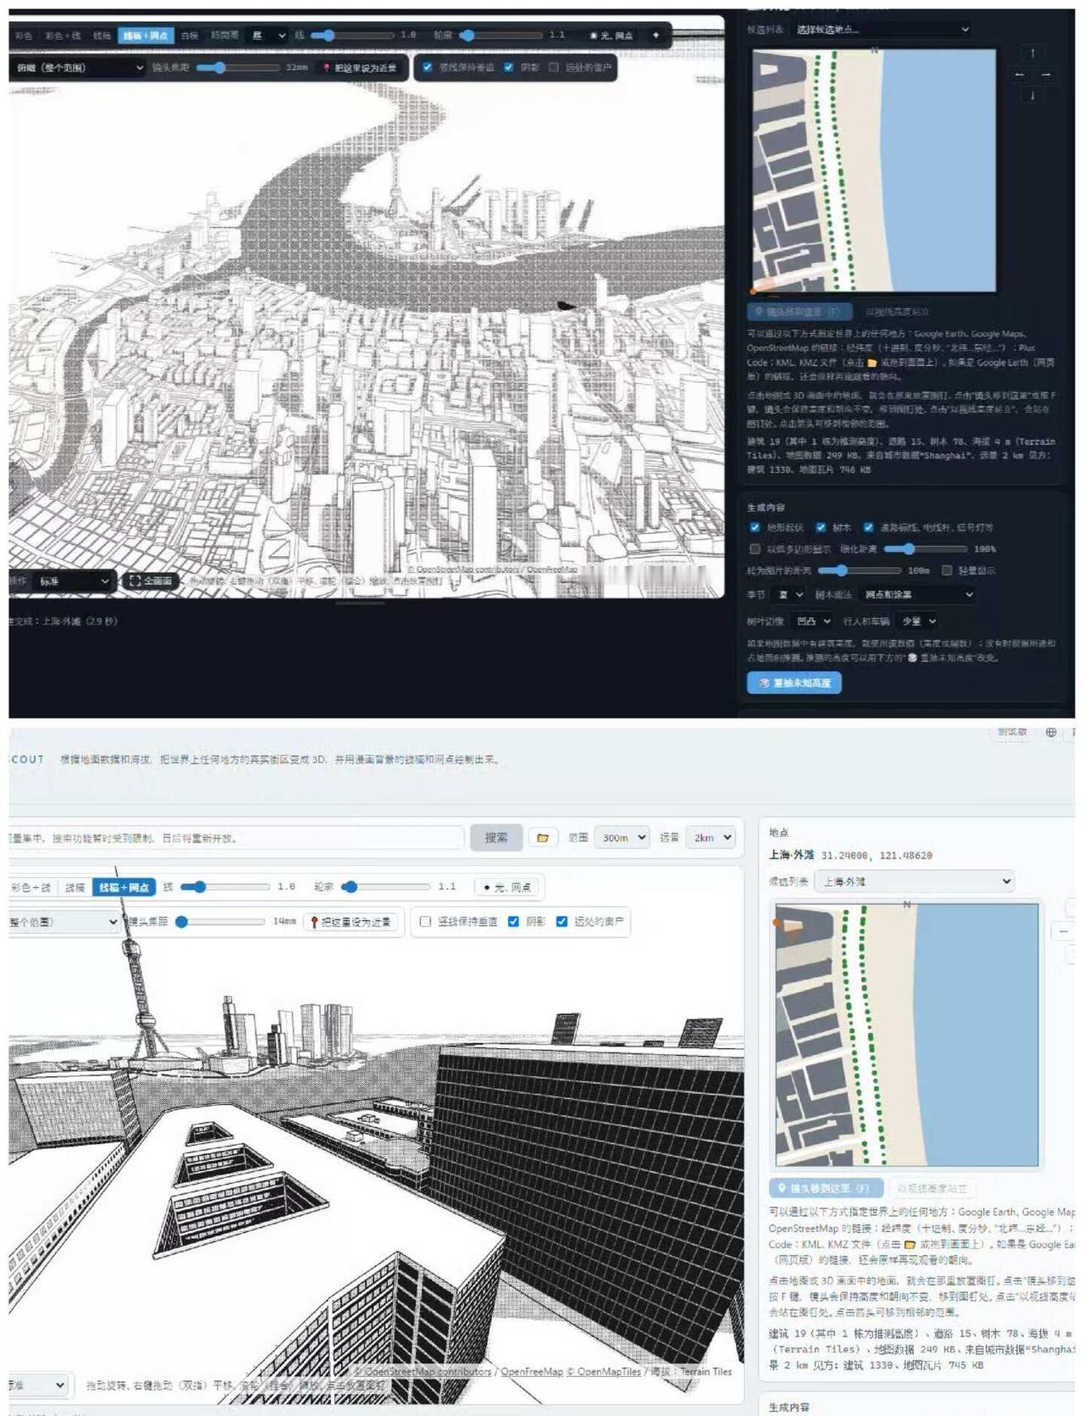1084x1416 pixels.
Task: Open folder icon next to 搜索 button
Action: point(543,837)
